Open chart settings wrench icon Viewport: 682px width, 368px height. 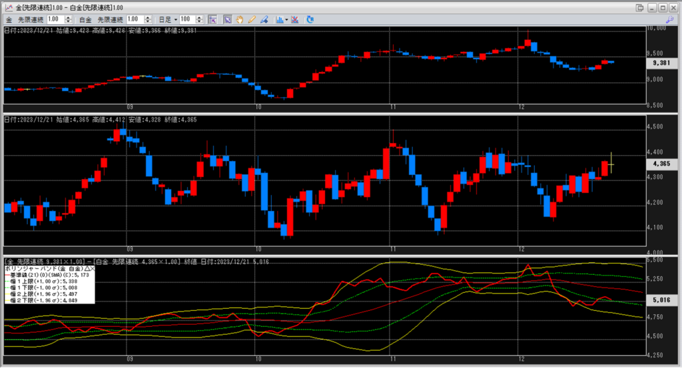(669, 19)
